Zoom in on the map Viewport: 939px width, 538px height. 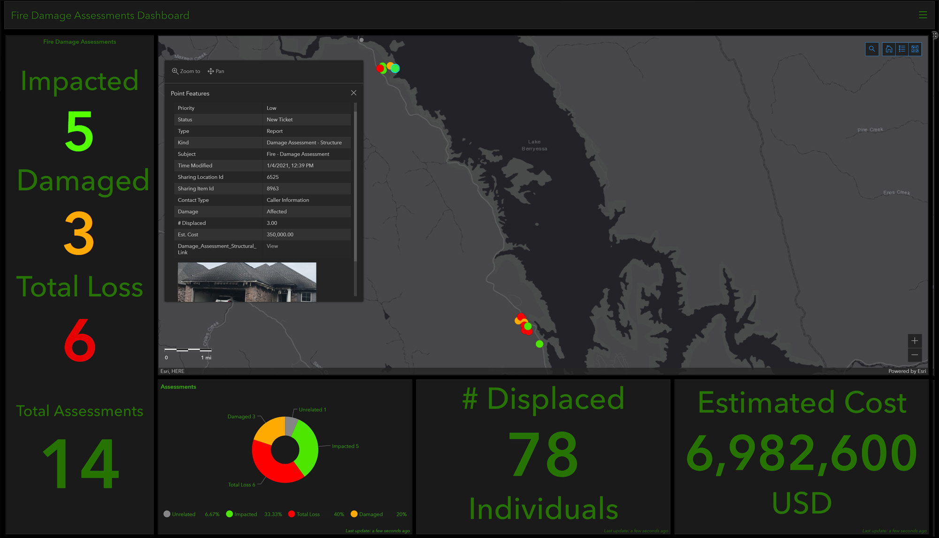915,341
